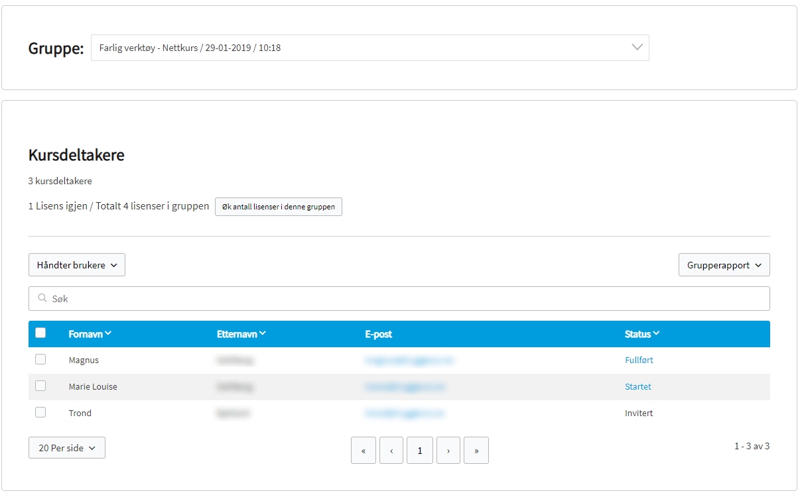This screenshot has height=495, width=800.
Task: Sort by Fornavn column arrow
Action: click(x=108, y=334)
